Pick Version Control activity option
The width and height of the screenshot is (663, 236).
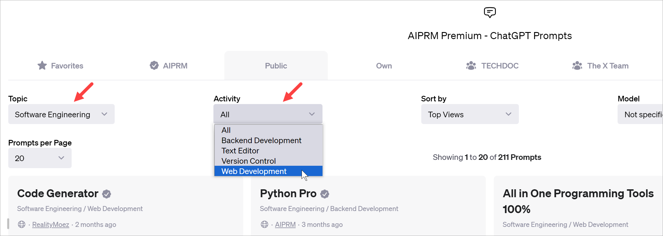(x=249, y=161)
